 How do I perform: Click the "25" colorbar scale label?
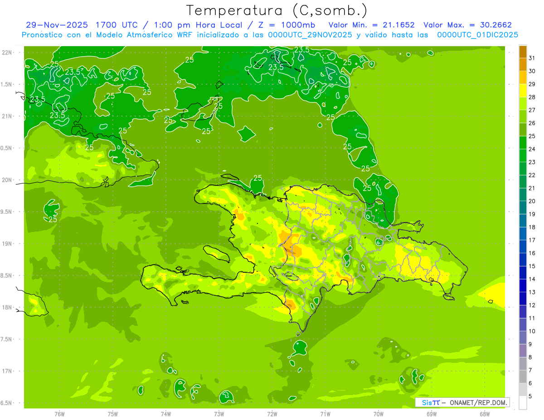[532, 136]
